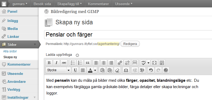Screen dimensions: 212x100
Task: Open Media in the sidebar
Action: [x=12, y=29]
